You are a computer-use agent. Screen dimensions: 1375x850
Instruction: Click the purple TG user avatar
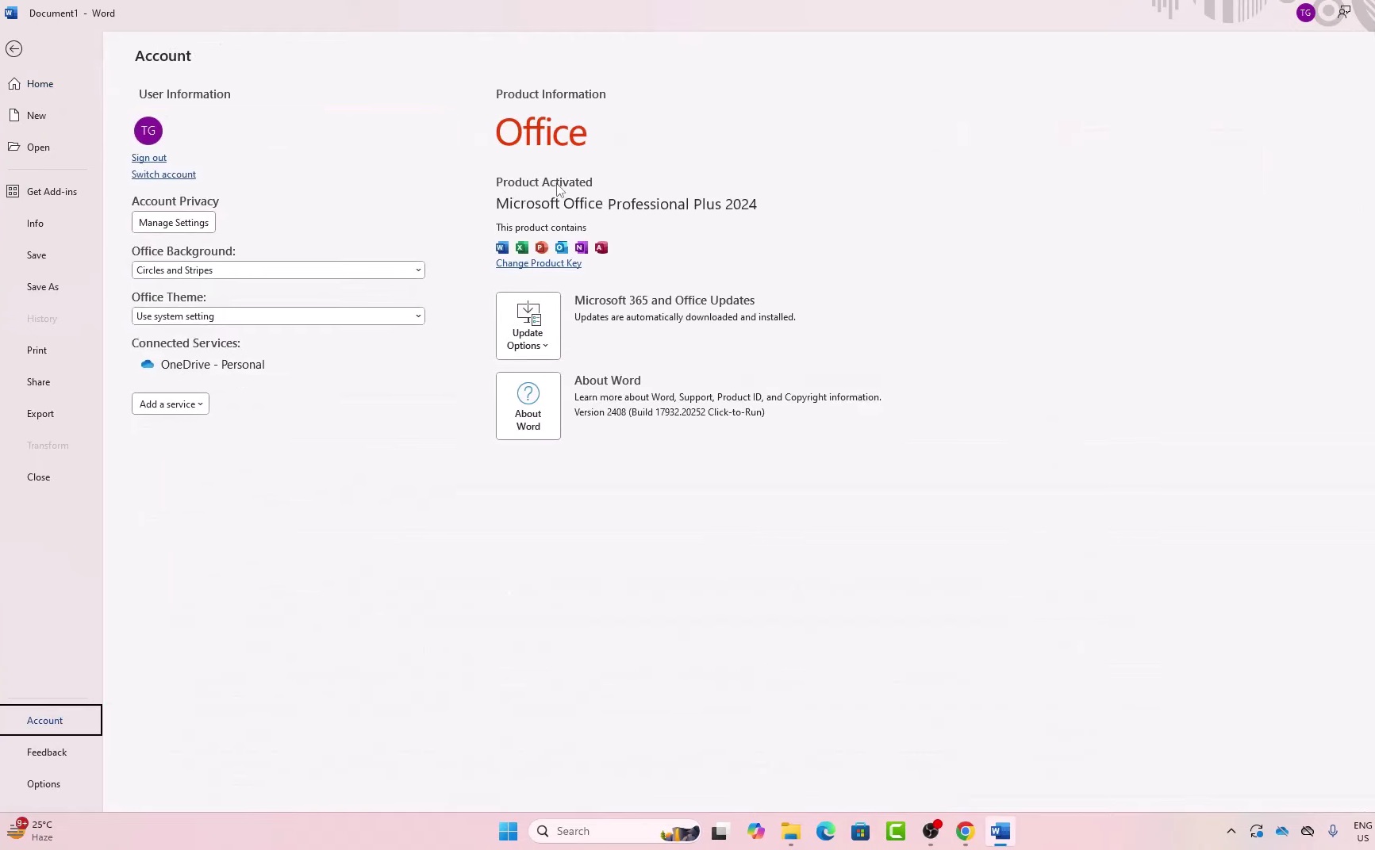[x=148, y=131]
